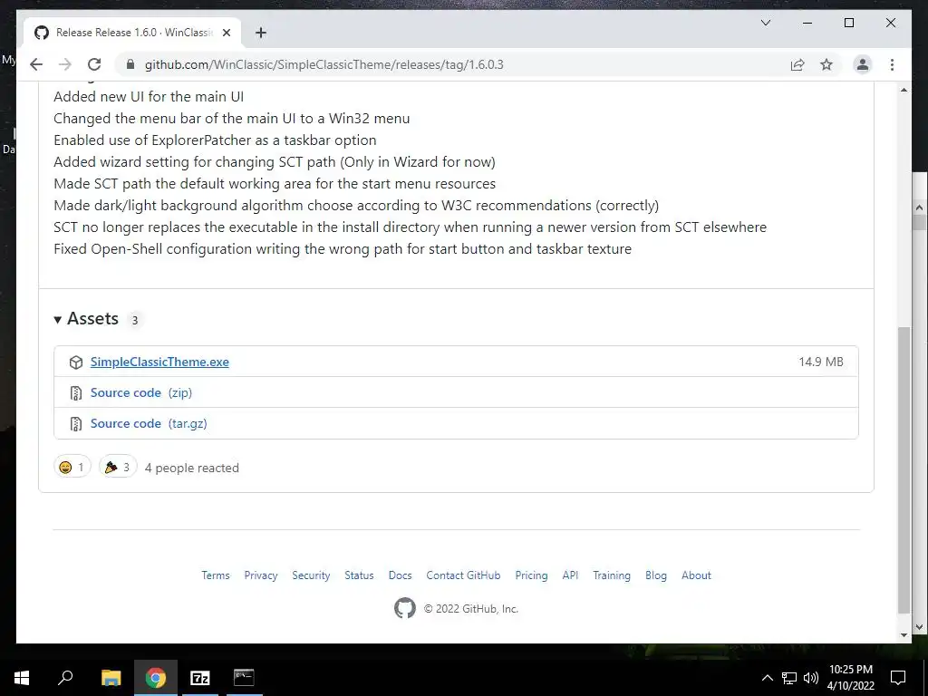Click the laugh emoji reaction
The image size is (928, 696).
coord(72,467)
